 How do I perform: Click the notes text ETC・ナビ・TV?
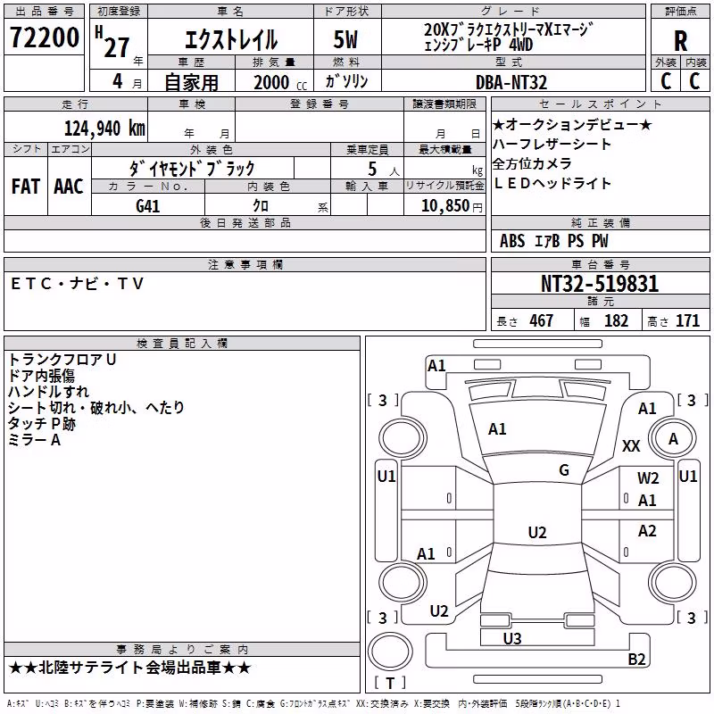tap(77, 284)
